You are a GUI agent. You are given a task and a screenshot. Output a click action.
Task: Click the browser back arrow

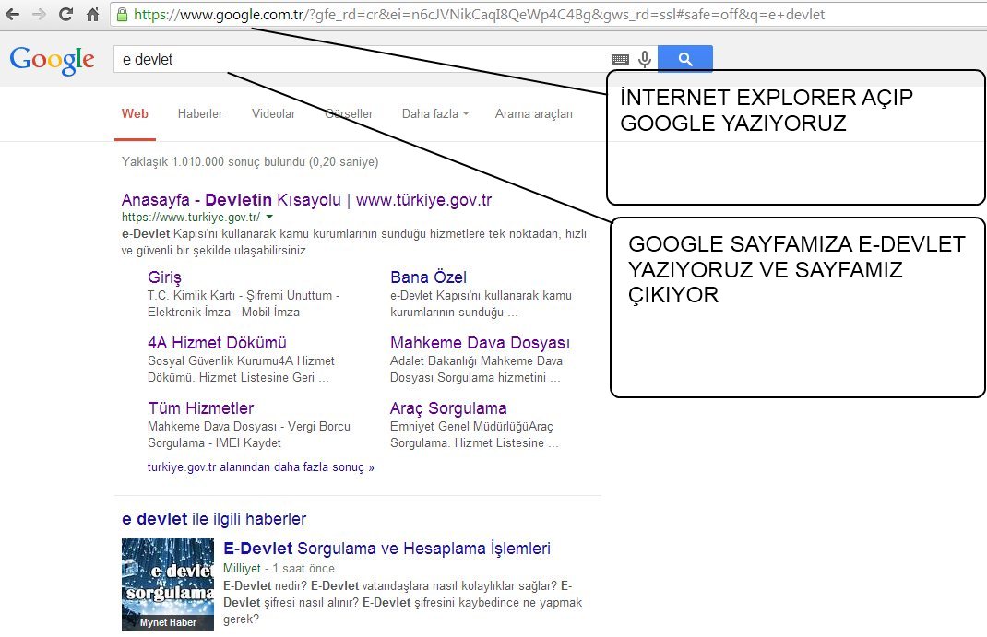coord(15,15)
